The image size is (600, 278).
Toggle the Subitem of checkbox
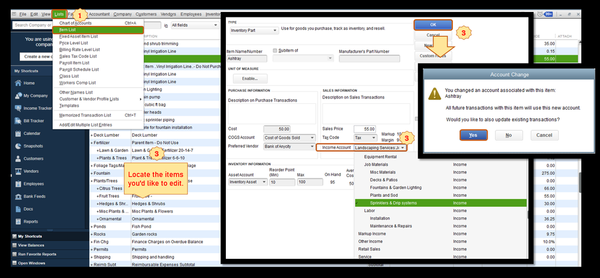tap(274, 50)
